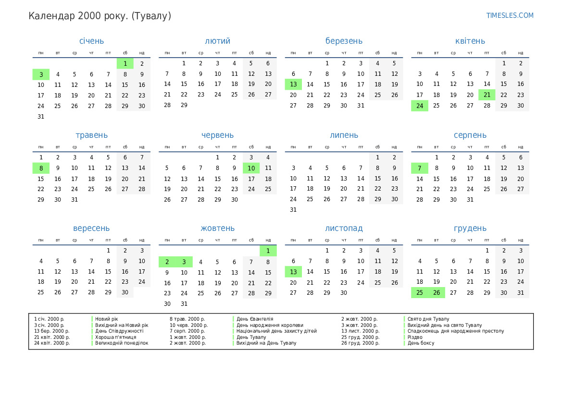Select the 'червень' month heading
This screenshot has height=397, width=562.
point(218,135)
